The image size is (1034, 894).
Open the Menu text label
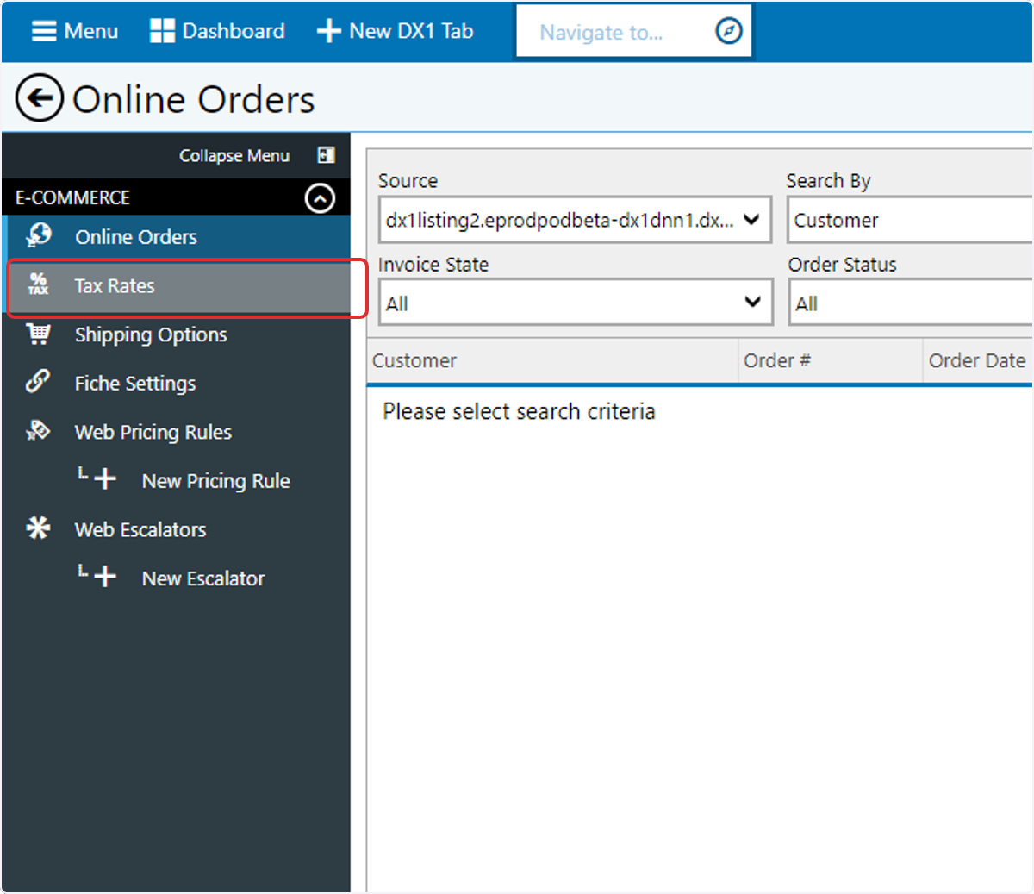[91, 31]
